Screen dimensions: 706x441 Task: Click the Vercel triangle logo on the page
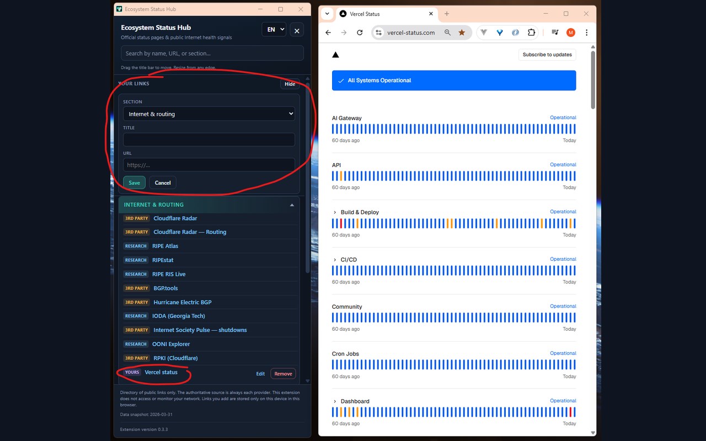click(335, 55)
